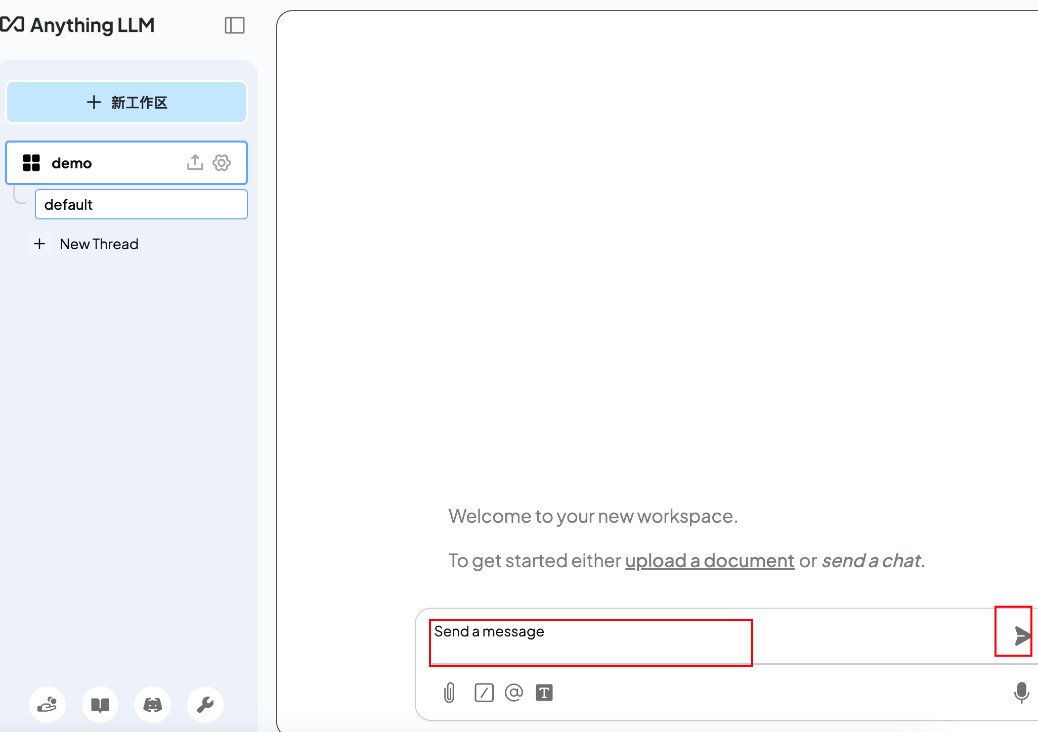
Task: Click the 新工作区 new workspace button
Action: 126,102
